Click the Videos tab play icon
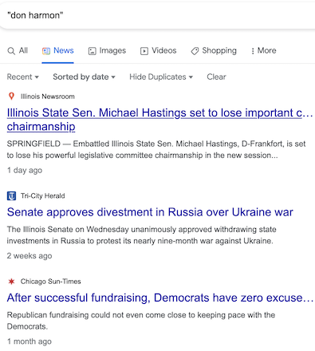Viewport: 315px width, 351px height. pyautogui.click(x=144, y=51)
